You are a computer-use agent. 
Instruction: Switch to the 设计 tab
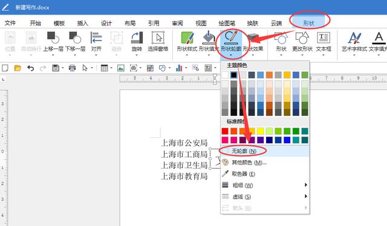coord(106,23)
